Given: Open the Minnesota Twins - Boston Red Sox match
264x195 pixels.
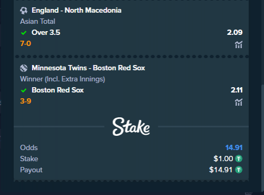Looking at the screenshot, I should pos(88,68).
